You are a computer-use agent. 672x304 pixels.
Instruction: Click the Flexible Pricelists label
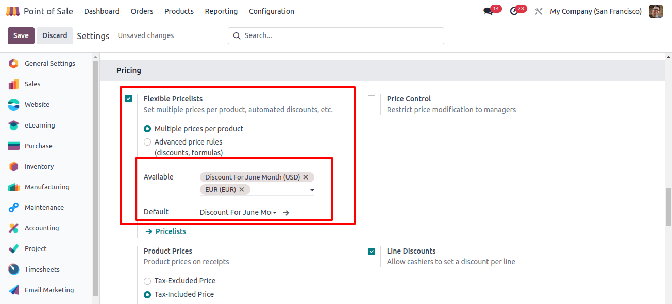click(x=173, y=99)
